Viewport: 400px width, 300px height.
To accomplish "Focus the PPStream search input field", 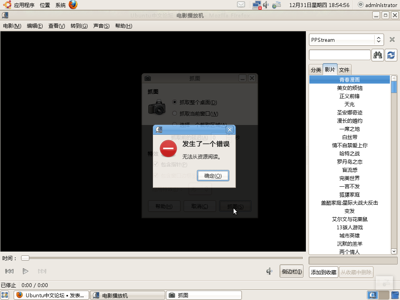I will (x=340, y=55).
